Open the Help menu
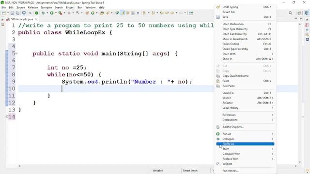The image size is (310, 174). point(101,8)
